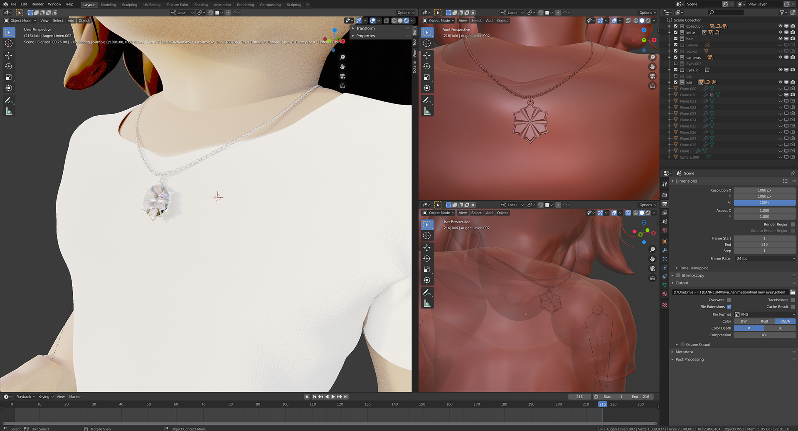The height and width of the screenshot is (431, 798).
Task: Open the Frame Rate dropdown
Action: [765, 259]
